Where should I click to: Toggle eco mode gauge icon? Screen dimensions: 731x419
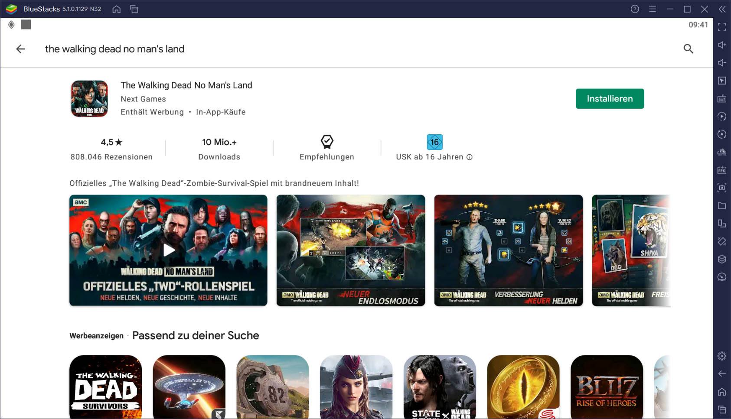[722, 277]
